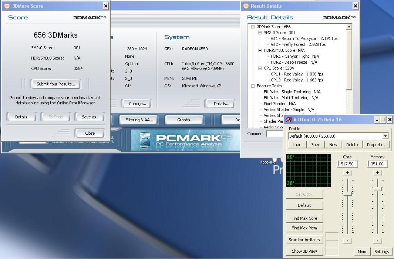Save the ATITool profile
394x259 pixels.
coord(316,145)
